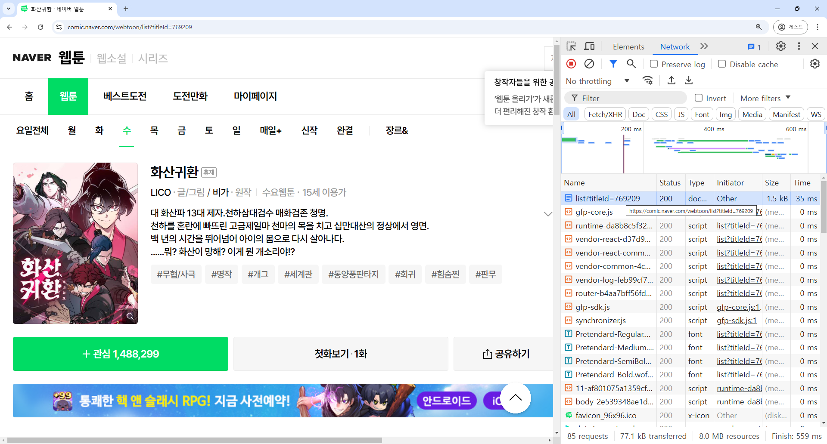Open the 마이페이지 navigation tab
The image size is (827, 444).
[255, 96]
